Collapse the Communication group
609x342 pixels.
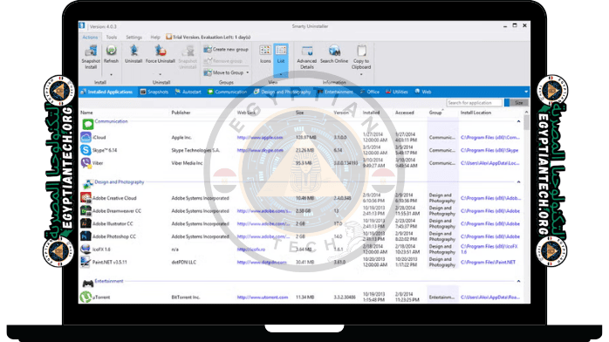coord(518,121)
